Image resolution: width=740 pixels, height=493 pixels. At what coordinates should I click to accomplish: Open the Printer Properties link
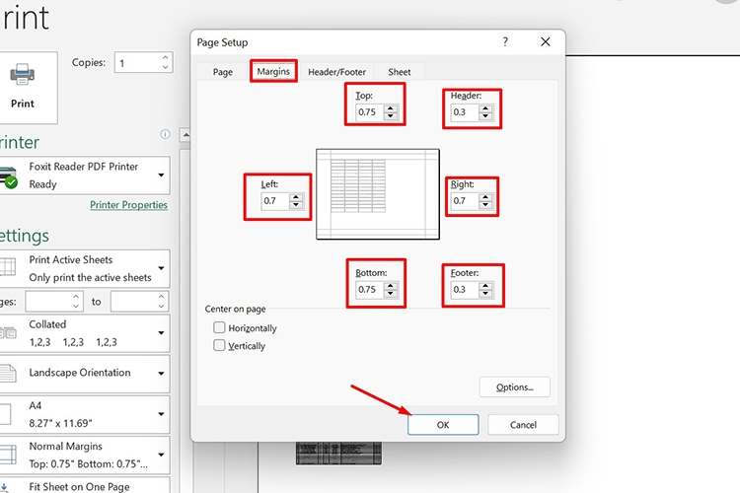coord(128,205)
